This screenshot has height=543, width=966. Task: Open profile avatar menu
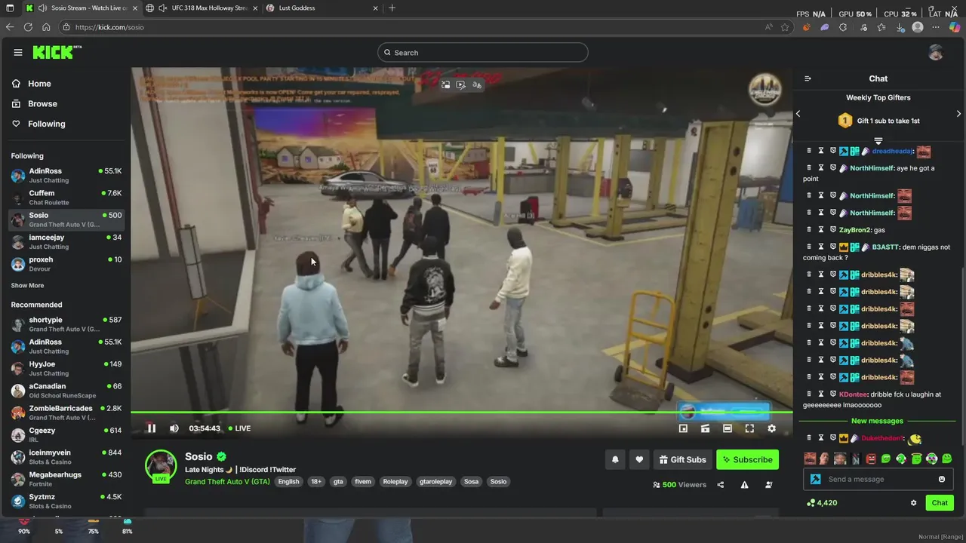(936, 52)
